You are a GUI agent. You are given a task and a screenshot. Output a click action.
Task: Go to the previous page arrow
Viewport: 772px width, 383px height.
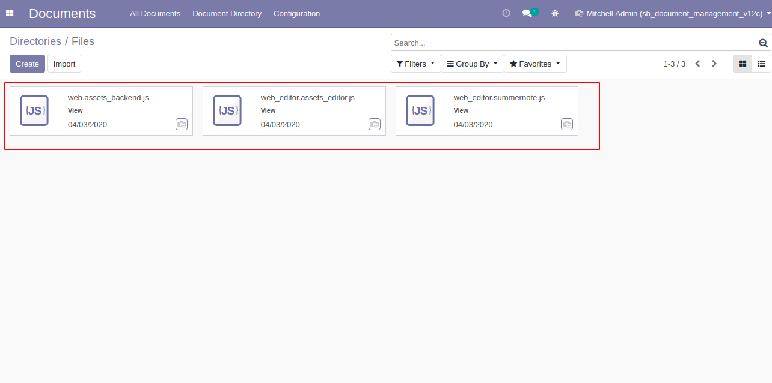click(697, 64)
